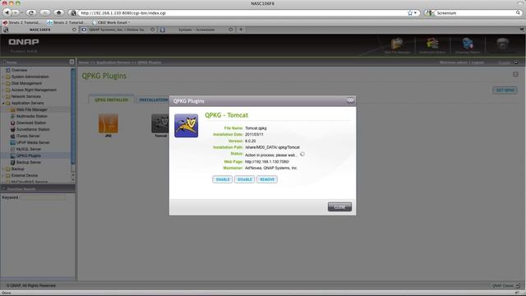The width and height of the screenshot is (526, 296).
Task: Open Surveillance Station camera header icon
Action: [502, 44]
